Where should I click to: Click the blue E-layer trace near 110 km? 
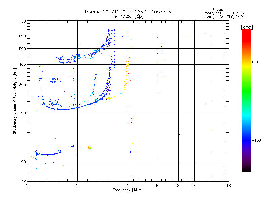(x=47, y=154)
